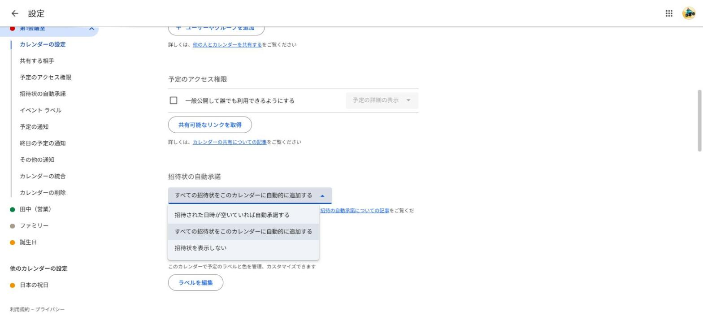Open 予定の通知 section from sidebar
Image resolution: width=703 pixels, height=316 pixels.
34,127
